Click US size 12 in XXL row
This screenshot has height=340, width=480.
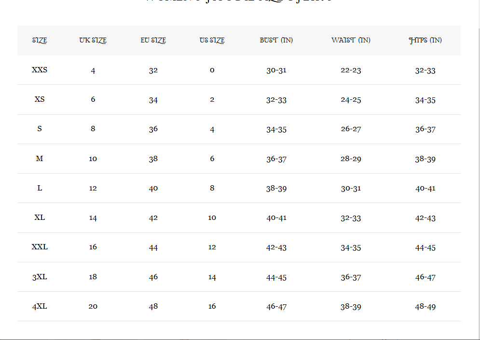point(212,247)
